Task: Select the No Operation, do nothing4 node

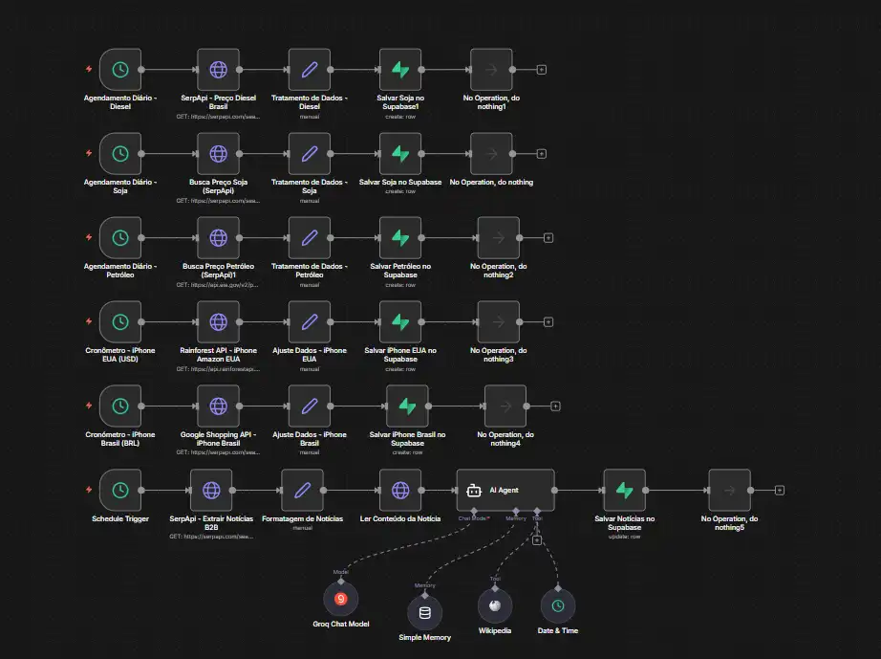Action: click(505, 406)
